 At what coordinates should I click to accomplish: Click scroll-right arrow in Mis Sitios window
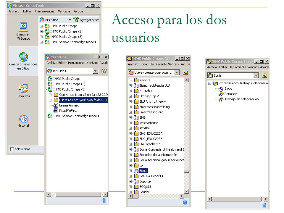[x=105, y=195]
